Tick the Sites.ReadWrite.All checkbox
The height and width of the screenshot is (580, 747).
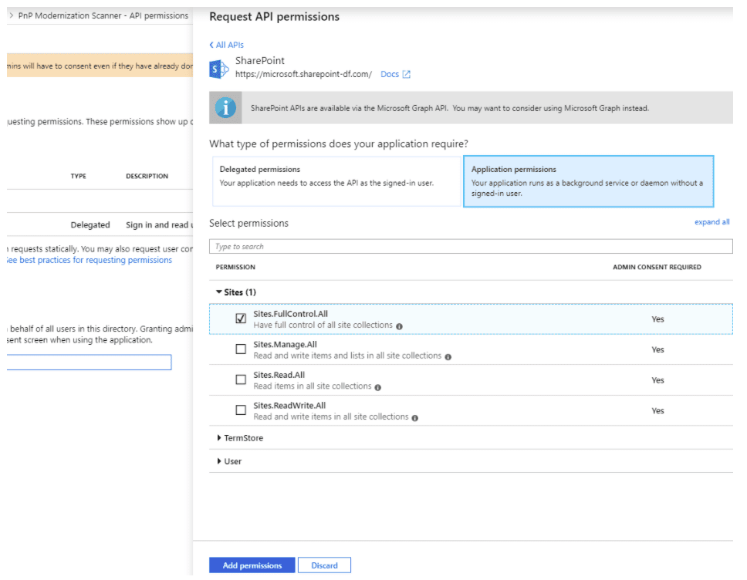pos(241,410)
